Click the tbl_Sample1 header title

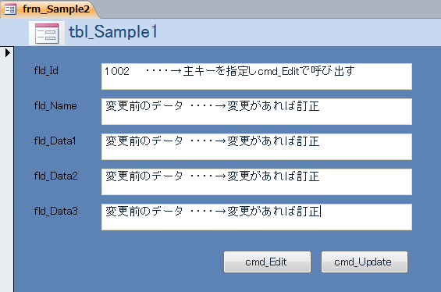[113, 32]
